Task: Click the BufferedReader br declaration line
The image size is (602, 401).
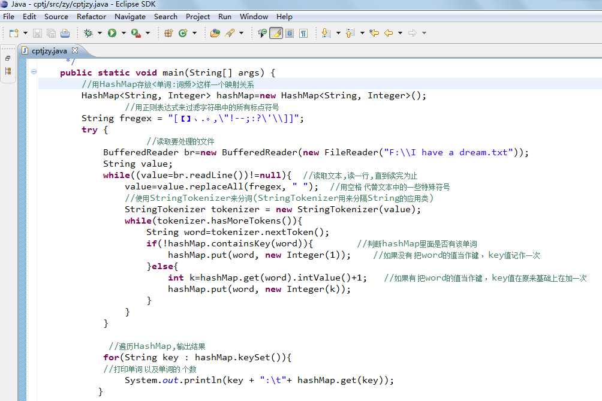Action: [315, 152]
